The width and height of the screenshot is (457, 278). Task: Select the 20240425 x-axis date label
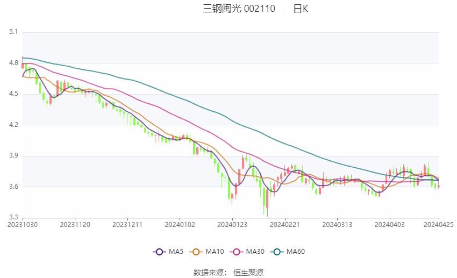coord(439,225)
